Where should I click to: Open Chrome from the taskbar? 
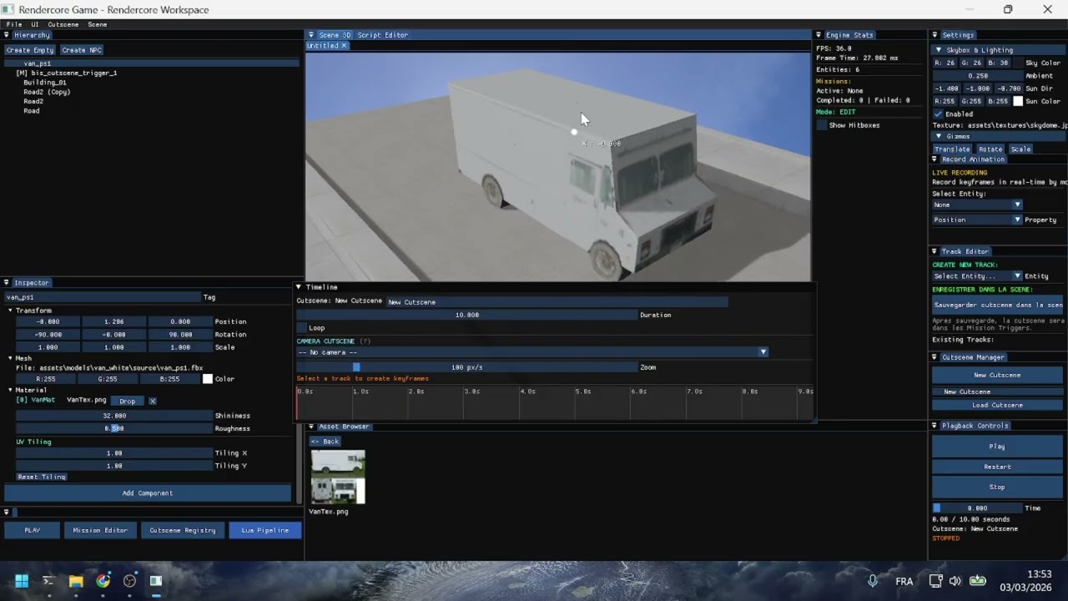click(x=103, y=581)
